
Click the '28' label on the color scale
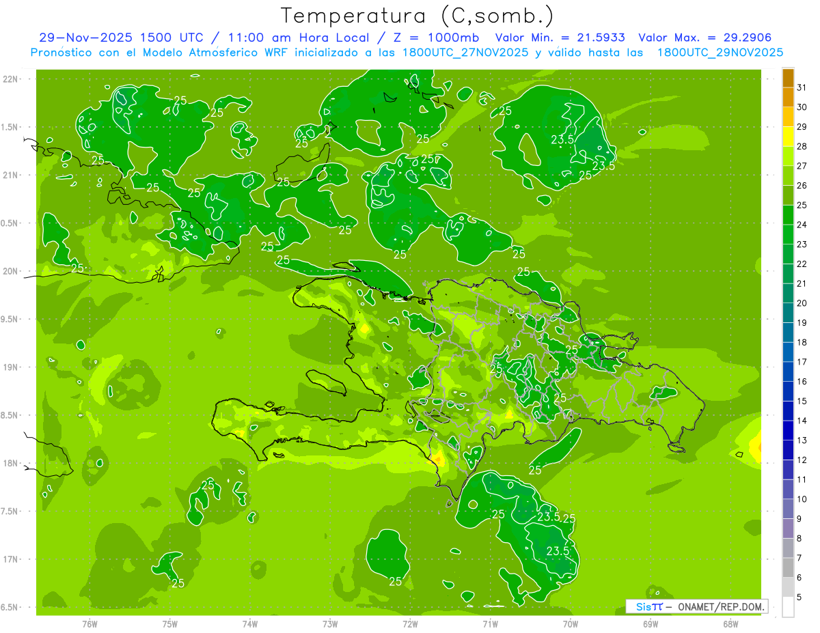[802, 146]
